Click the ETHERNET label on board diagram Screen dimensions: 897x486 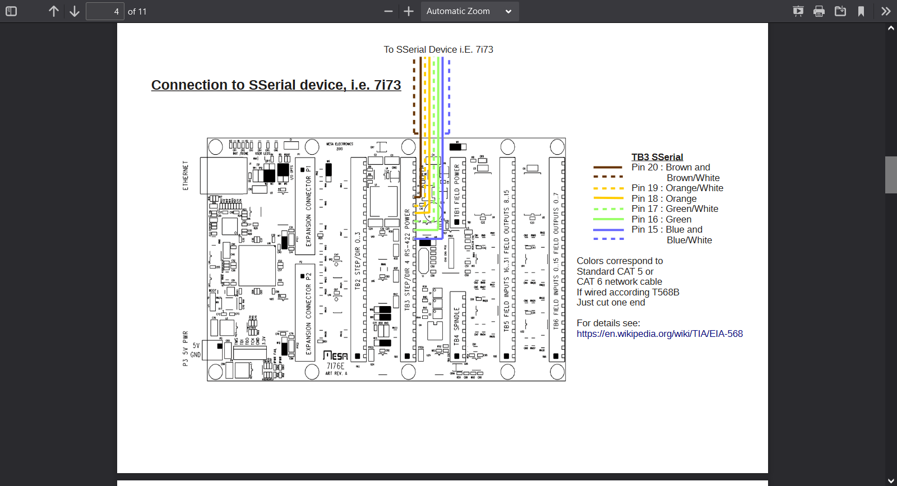pyautogui.click(x=186, y=175)
